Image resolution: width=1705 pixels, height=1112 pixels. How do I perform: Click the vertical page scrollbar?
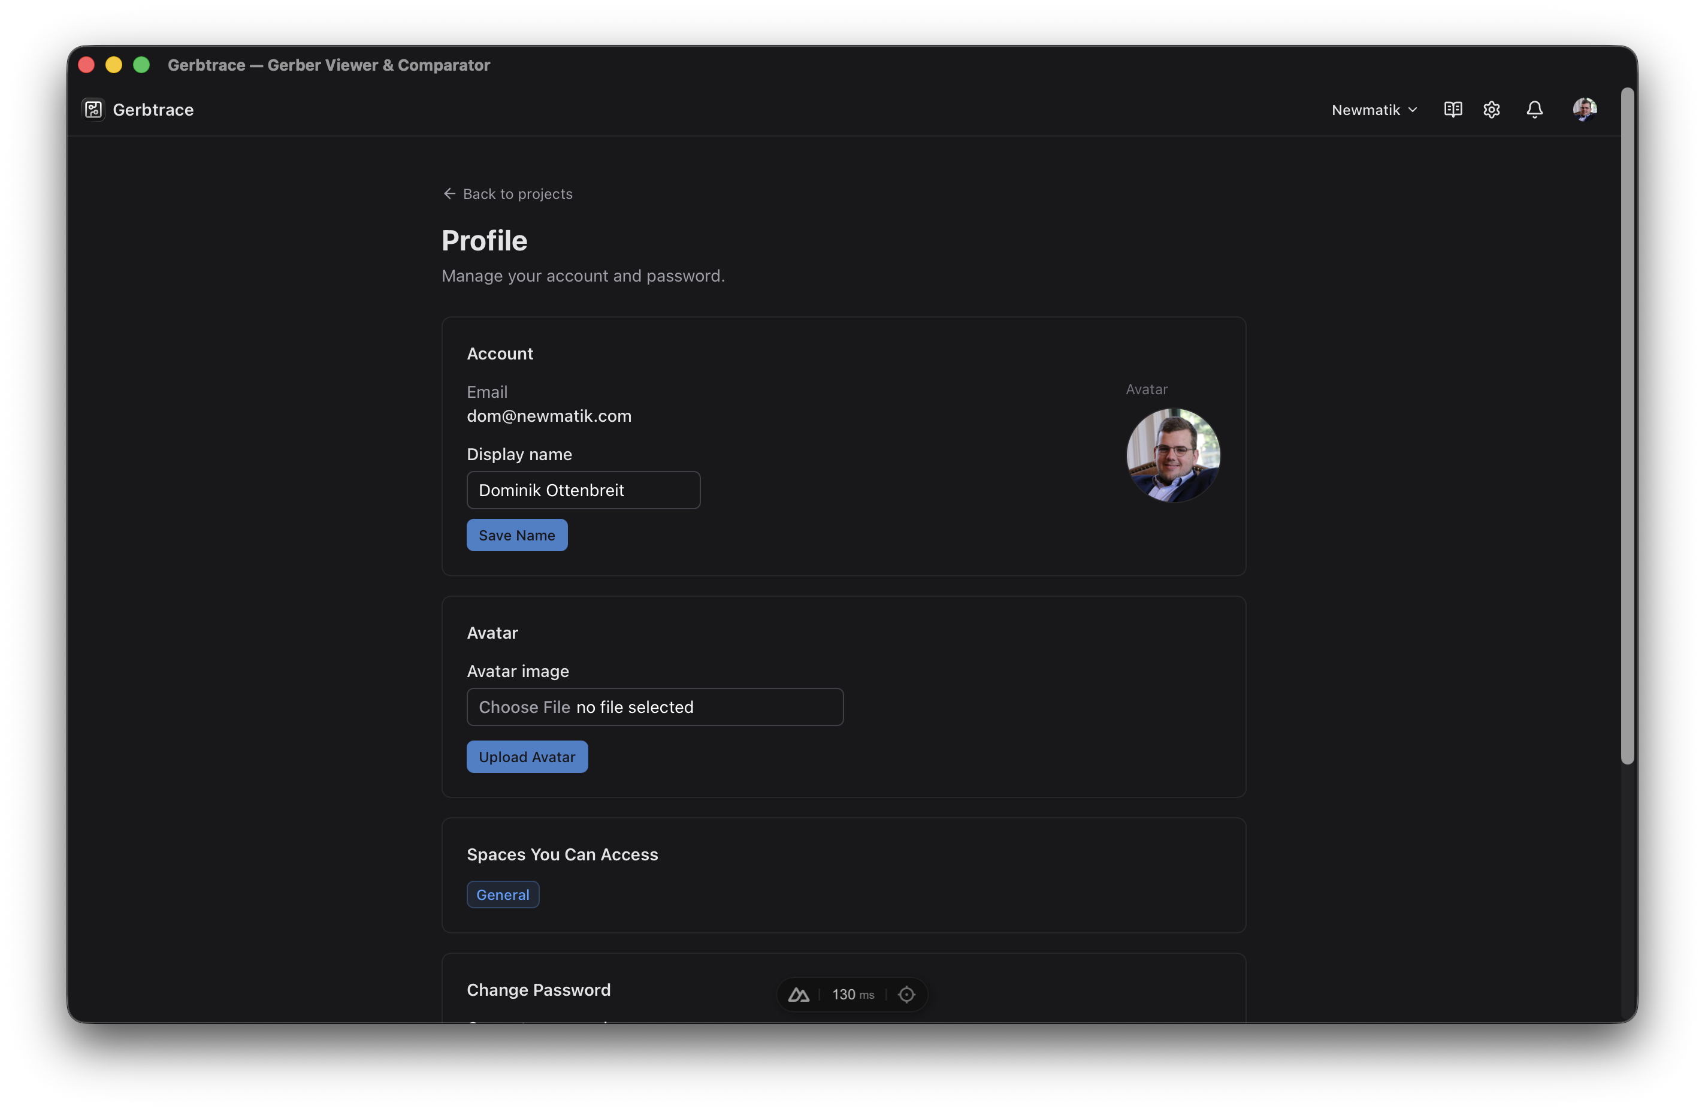1628,427
